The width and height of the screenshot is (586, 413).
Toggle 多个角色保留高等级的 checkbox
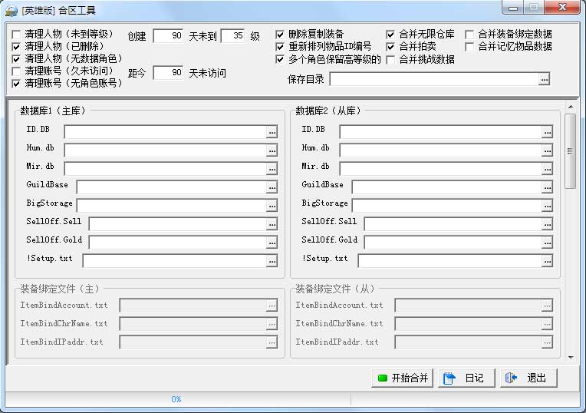(x=279, y=59)
